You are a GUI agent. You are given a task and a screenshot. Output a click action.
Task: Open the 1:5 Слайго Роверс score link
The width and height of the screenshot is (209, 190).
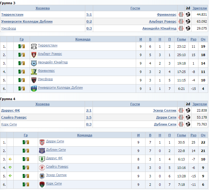pos(89,117)
